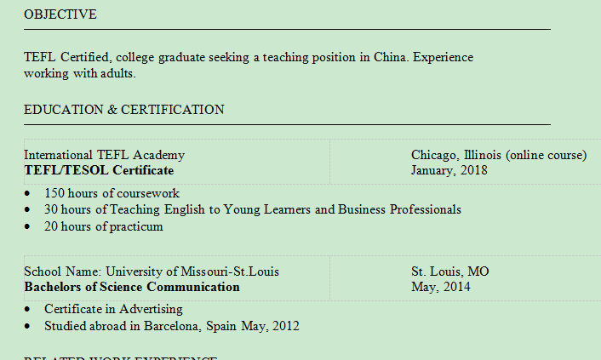Click the '150 hours of coursework' bullet item
Image resolution: width=601 pixels, height=360 pixels.
tap(112, 193)
